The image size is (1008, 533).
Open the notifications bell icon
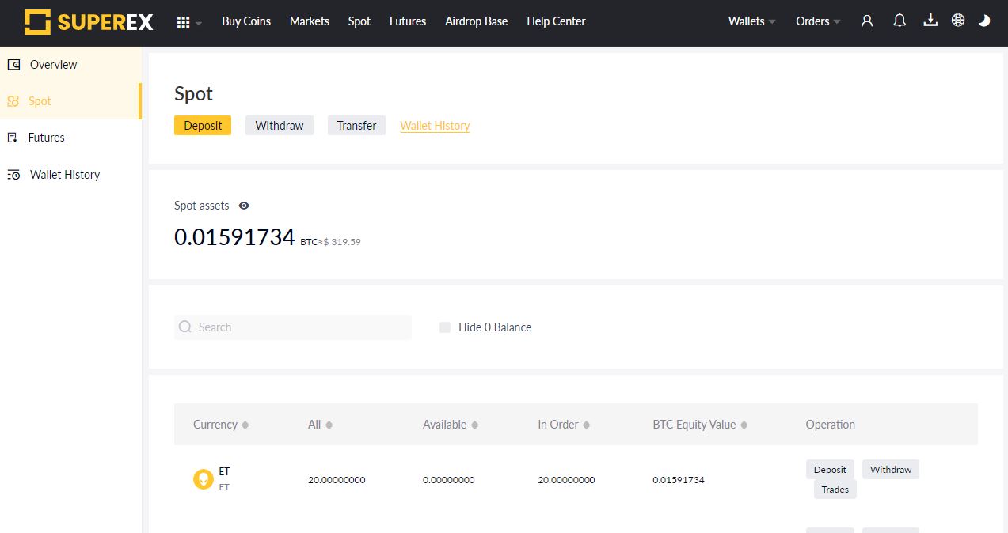coord(900,21)
